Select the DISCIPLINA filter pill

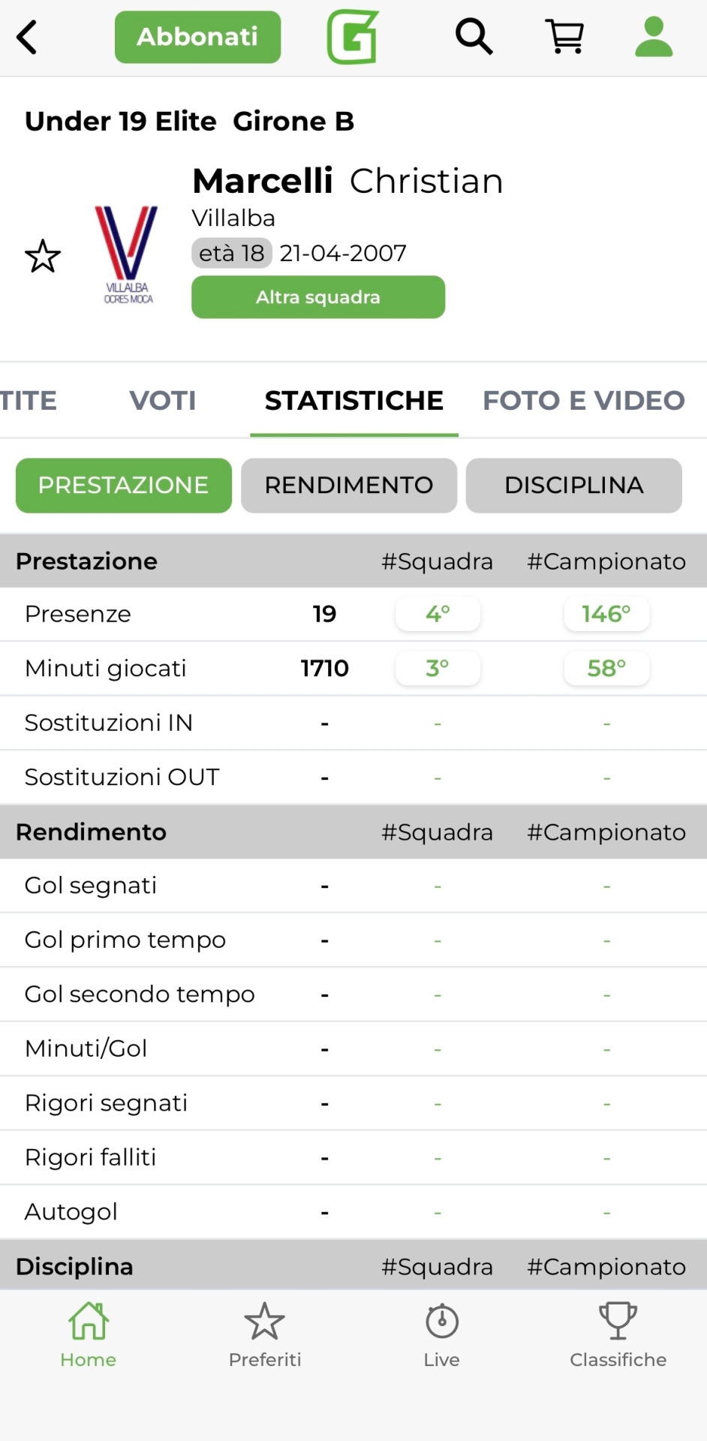574,486
